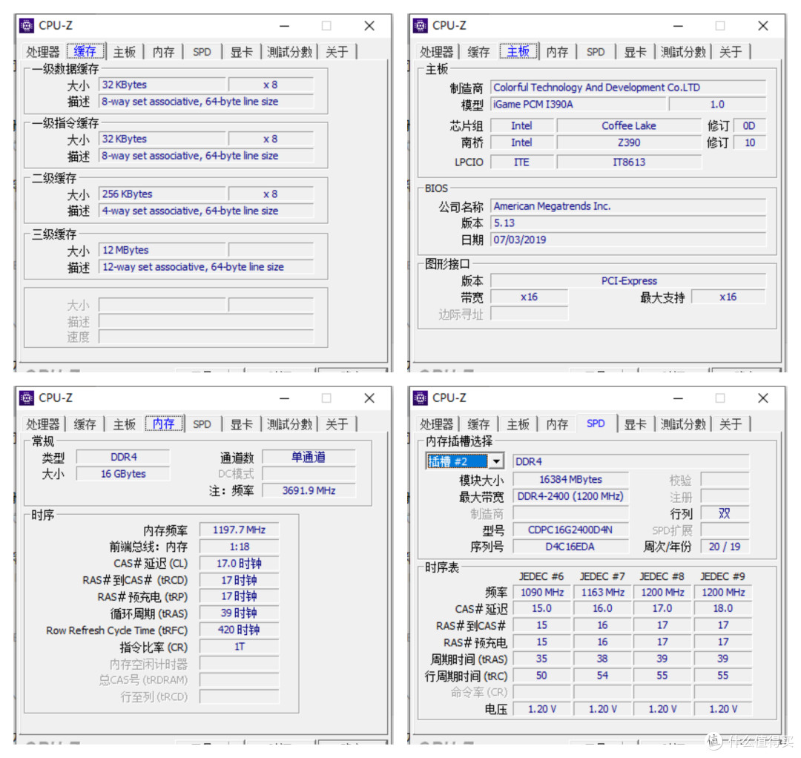The width and height of the screenshot is (801, 758).
Task: Minimize the memory CPU-Z window
Action: 285,398
